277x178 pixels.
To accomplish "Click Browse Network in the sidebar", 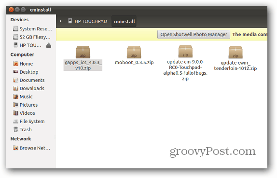I will point(32,148).
